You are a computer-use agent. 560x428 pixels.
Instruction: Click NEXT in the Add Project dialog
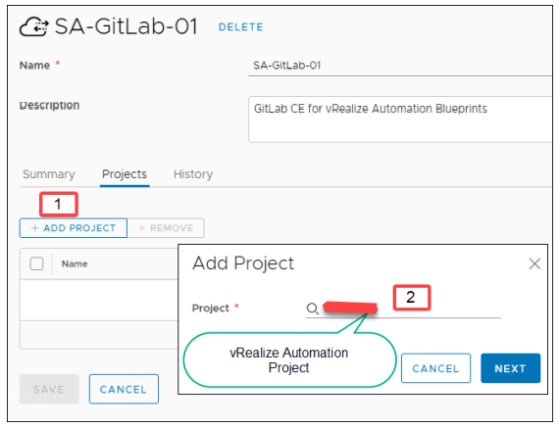pyautogui.click(x=510, y=368)
